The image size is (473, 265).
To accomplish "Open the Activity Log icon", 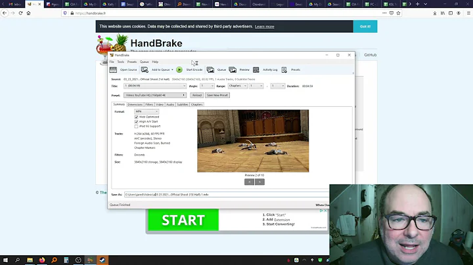I will point(256,70).
